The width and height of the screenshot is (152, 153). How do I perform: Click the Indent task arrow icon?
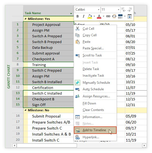130,10
